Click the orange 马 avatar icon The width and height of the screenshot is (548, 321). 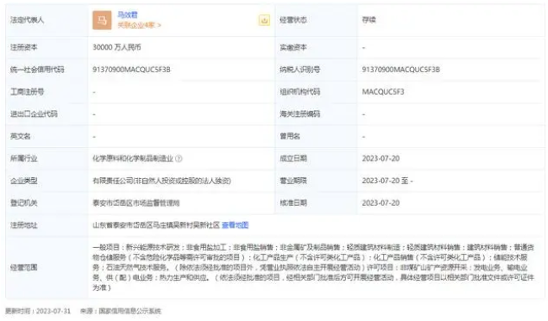tap(102, 20)
